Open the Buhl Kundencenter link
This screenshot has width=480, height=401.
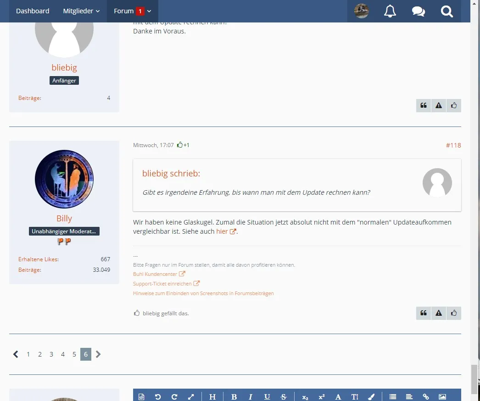coord(155,274)
